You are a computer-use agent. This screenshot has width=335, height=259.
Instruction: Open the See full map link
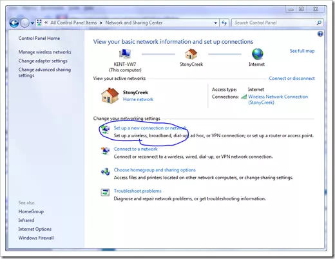pos(302,51)
